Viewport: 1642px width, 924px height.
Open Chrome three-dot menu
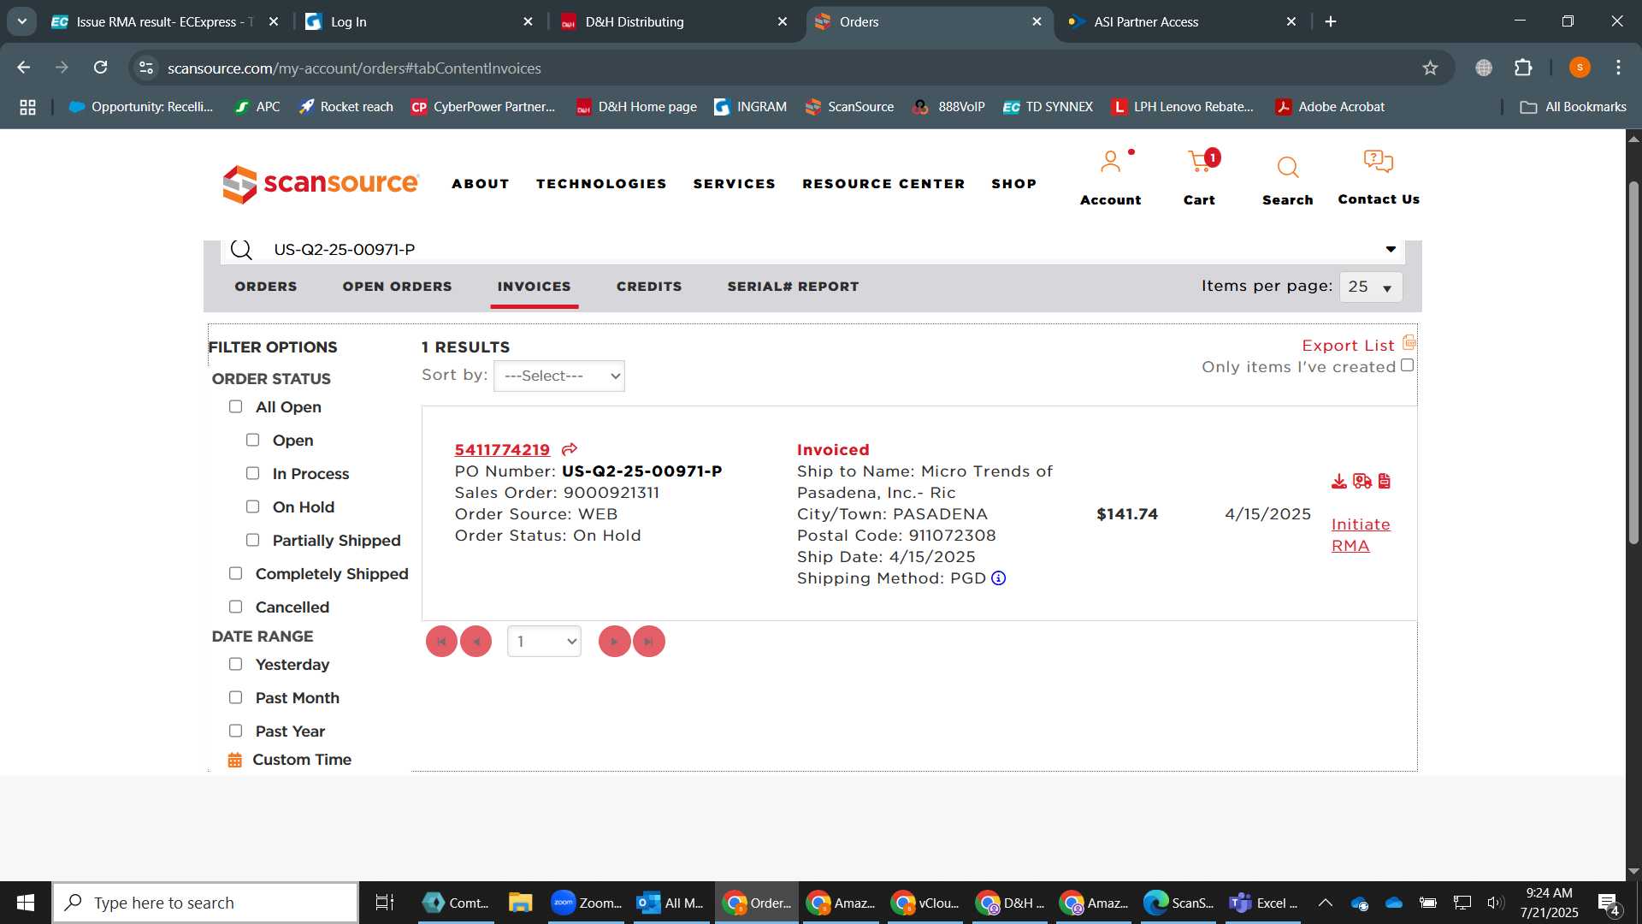click(x=1618, y=68)
